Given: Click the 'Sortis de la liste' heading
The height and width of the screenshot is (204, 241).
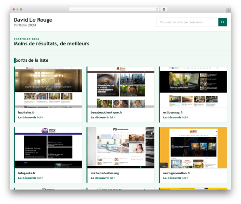Looking at the screenshot, I should point(32,60).
